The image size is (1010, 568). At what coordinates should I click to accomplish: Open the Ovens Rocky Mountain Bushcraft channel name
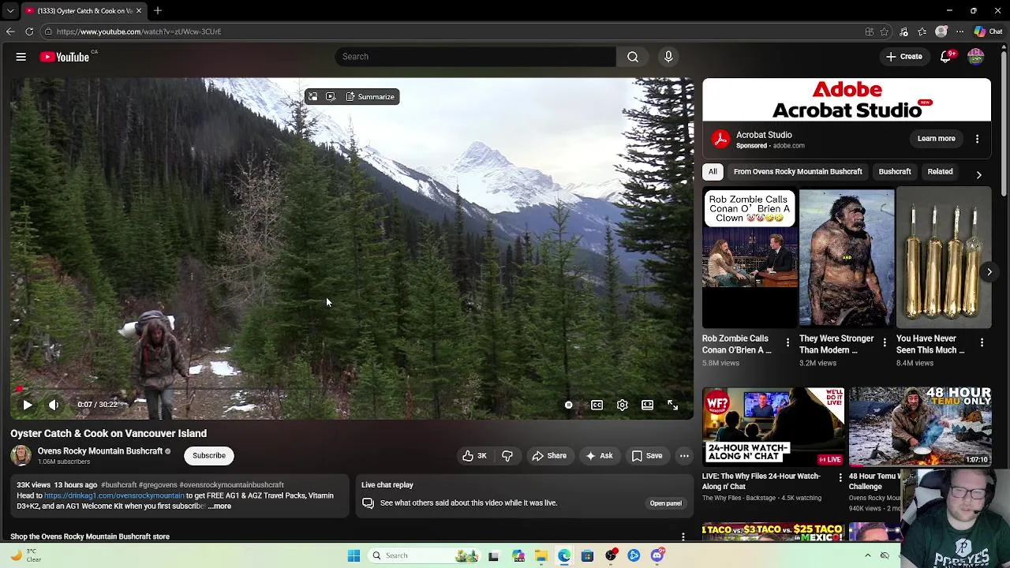pos(100,451)
